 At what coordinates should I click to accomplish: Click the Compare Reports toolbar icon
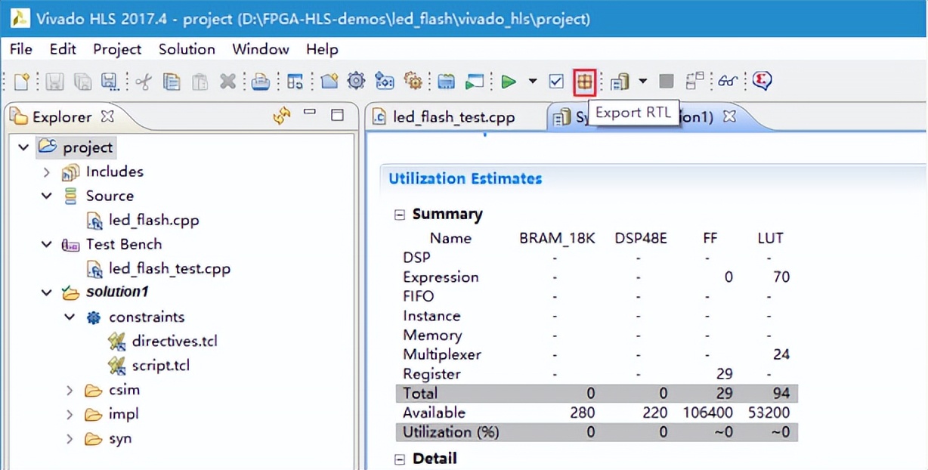694,81
